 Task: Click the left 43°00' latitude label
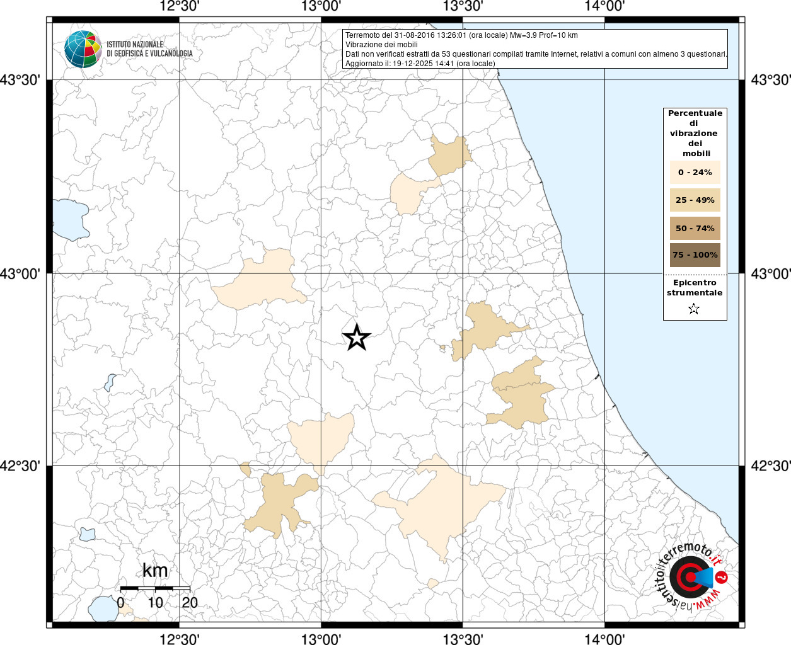pyautogui.click(x=20, y=274)
